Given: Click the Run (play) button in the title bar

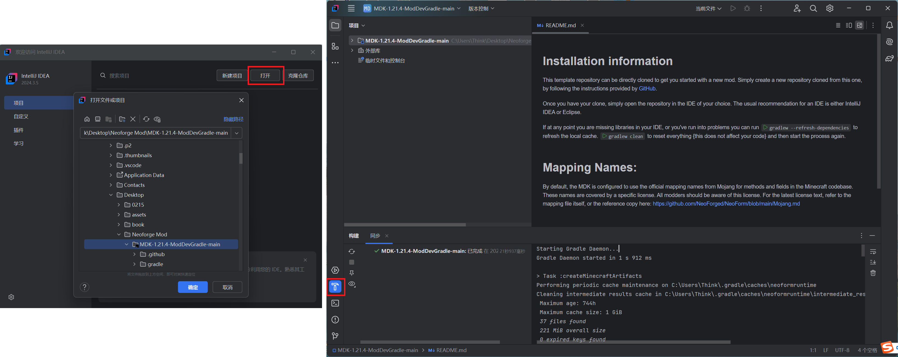Looking at the screenshot, I should coord(733,8).
